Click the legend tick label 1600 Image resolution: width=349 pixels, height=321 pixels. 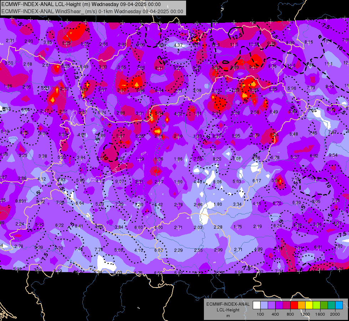(320, 314)
